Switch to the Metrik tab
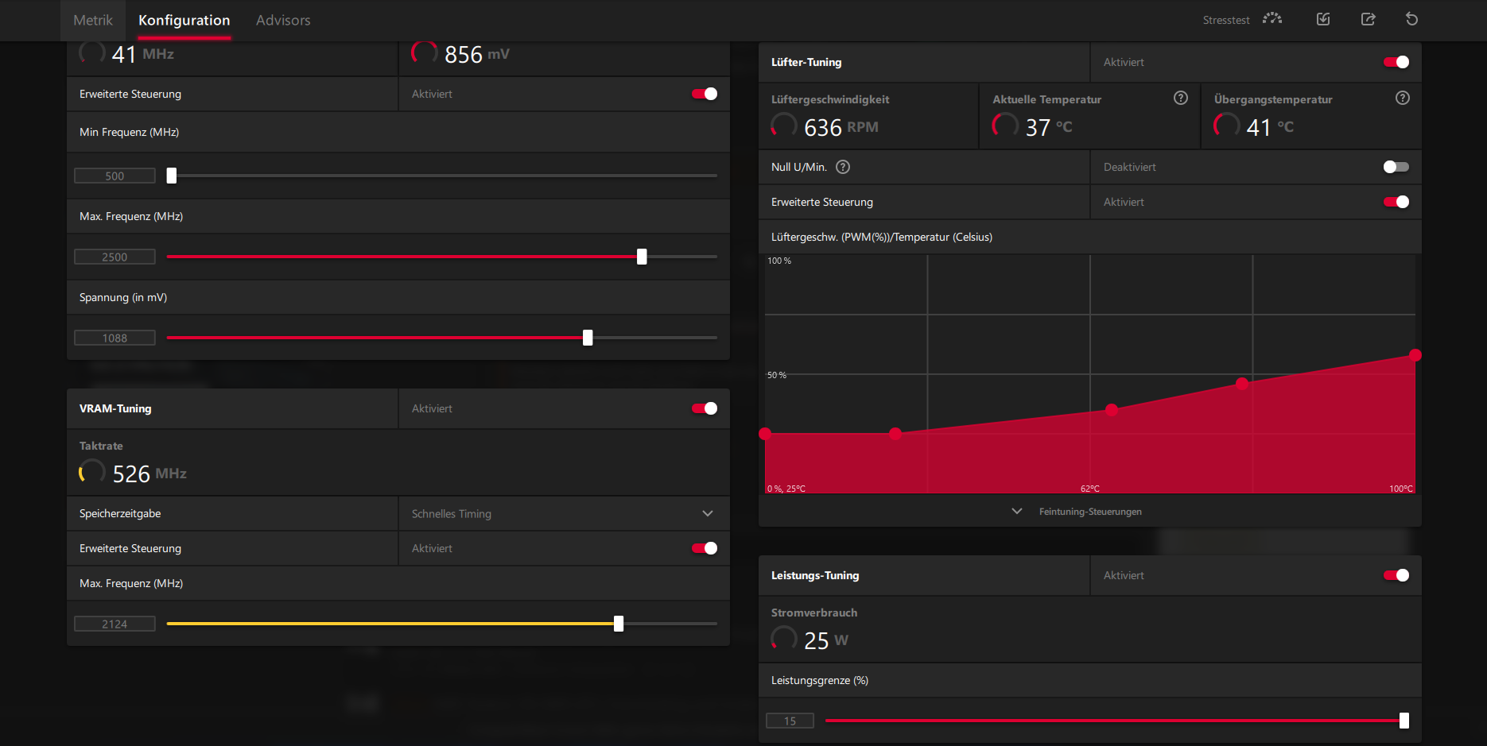1487x746 pixels. click(x=93, y=20)
